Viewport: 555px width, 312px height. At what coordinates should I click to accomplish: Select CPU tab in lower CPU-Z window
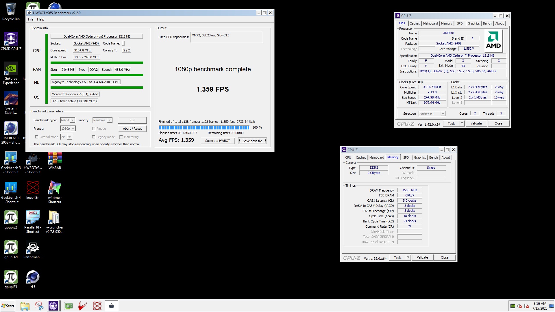point(348,157)
